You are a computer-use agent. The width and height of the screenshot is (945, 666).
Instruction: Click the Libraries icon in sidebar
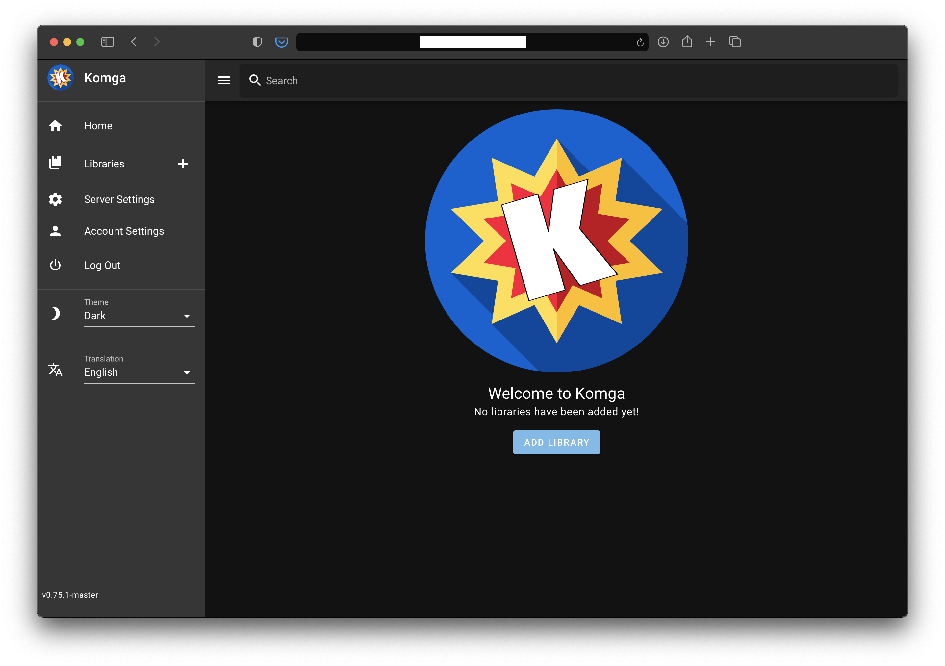[x=56, y=163]
